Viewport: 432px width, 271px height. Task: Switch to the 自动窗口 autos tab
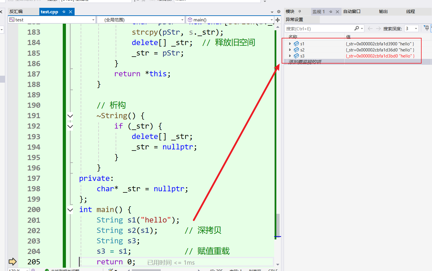[352, 12]
